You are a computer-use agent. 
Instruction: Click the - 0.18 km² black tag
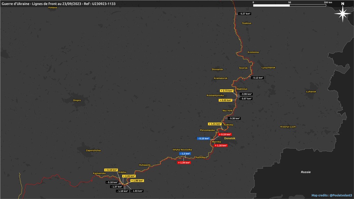click(x=112, y=182)
